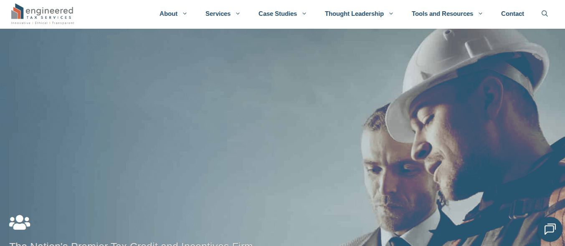Viewport: 565px width, 246px height.
Task: Open the search magnifier icon
Action: [545, 13]
